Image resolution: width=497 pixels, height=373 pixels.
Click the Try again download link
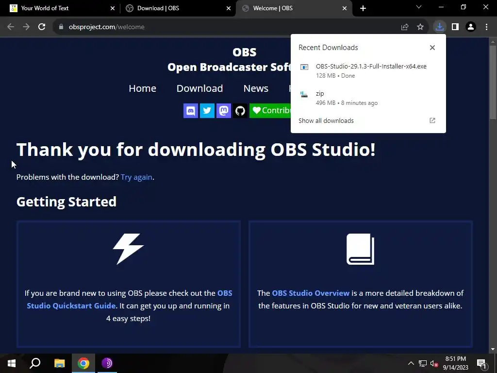click(136, 177)
